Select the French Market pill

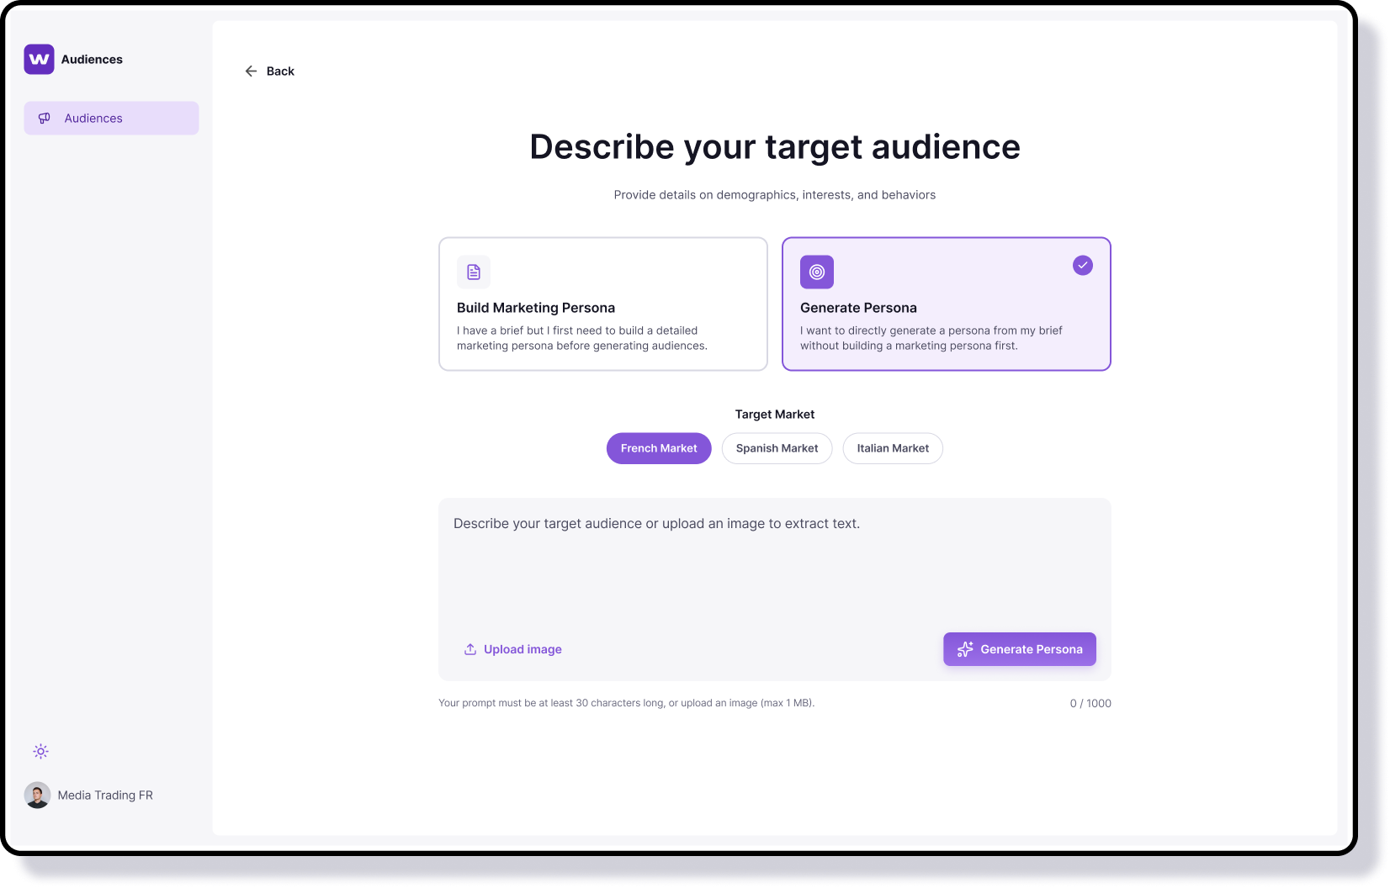(x=659, y=448)
